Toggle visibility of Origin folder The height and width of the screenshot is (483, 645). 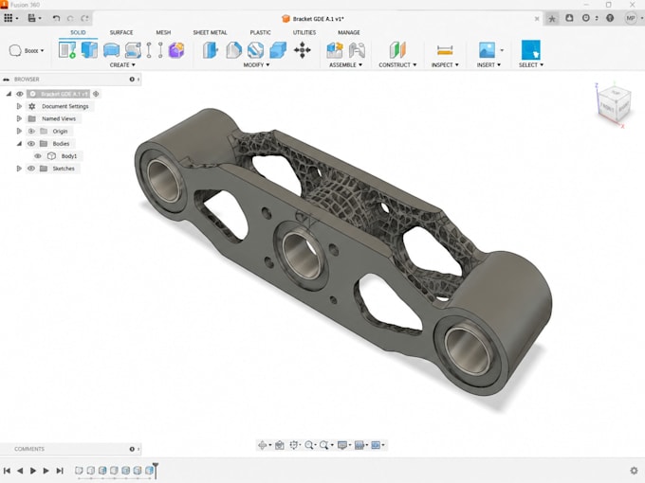[31, 131]
